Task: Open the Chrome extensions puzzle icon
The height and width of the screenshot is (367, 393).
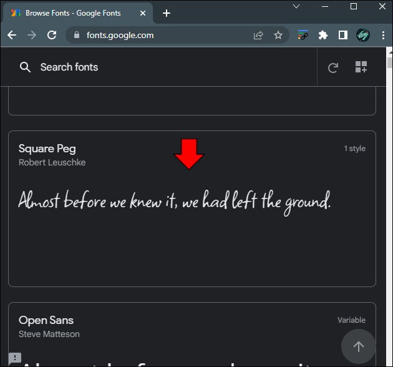Action: (323, 36)
